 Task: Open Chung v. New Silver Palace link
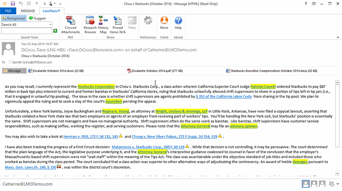click(x=174, y=137)
